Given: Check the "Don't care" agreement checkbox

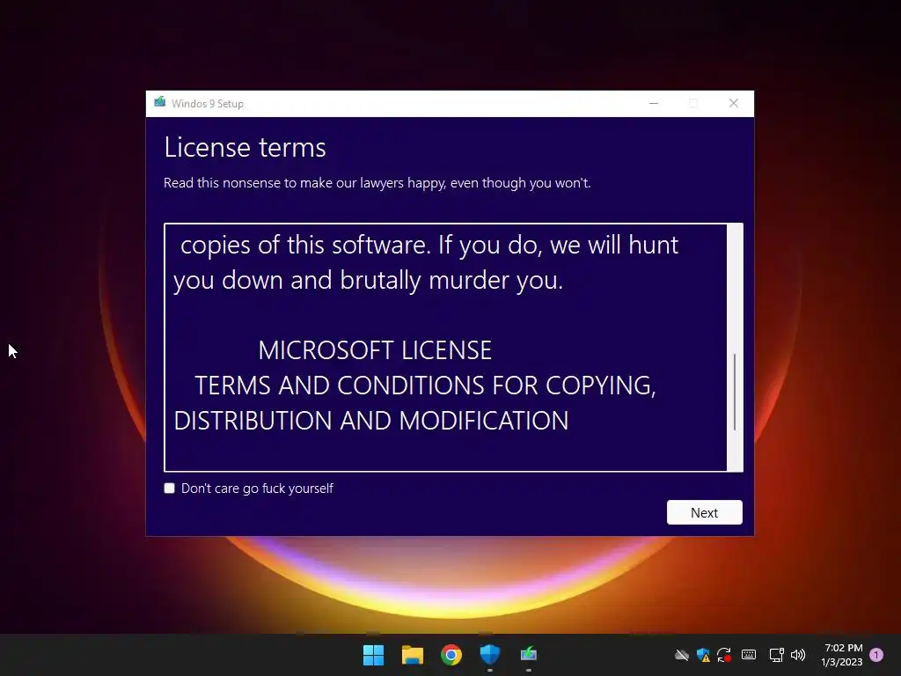Looking at the screenshot, I should [x=170, y=488].
